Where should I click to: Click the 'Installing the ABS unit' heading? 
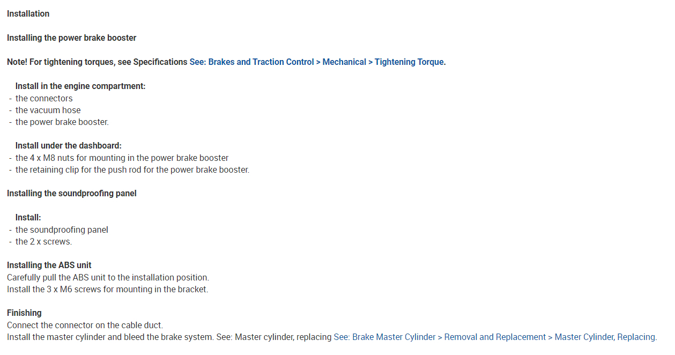(x=49, y=265)
